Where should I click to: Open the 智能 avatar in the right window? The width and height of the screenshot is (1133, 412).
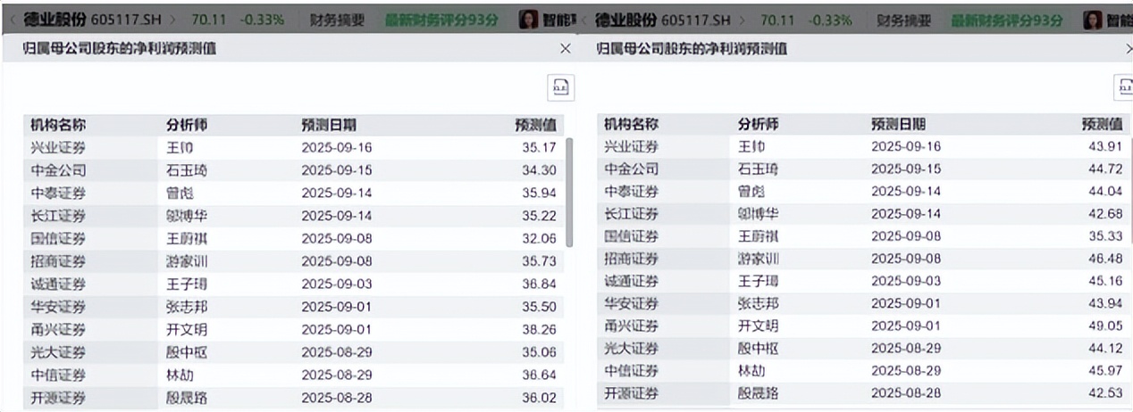point(1092,20)
